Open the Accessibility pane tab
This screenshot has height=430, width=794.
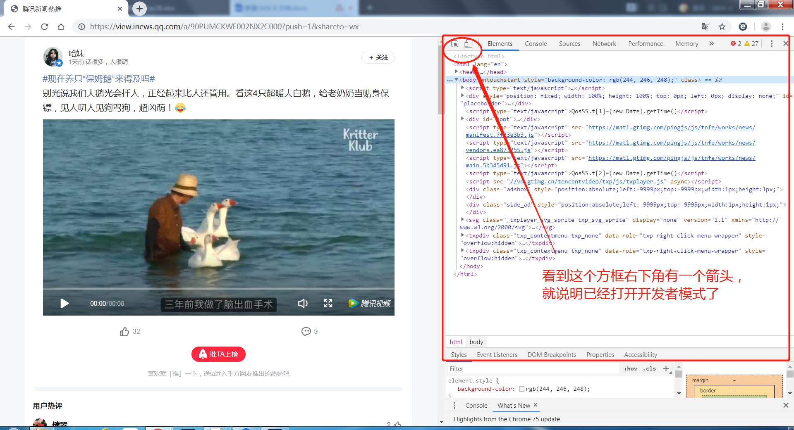pyautogui.click(x=641, y=355)
